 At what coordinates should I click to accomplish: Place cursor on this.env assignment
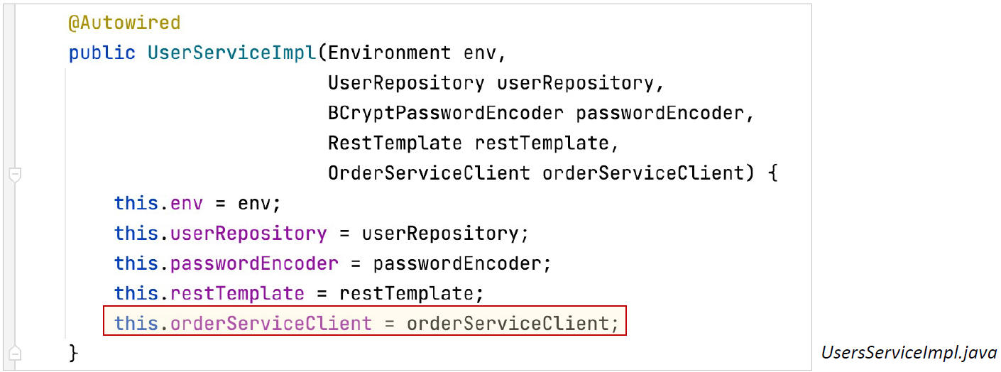click(198, 204)
